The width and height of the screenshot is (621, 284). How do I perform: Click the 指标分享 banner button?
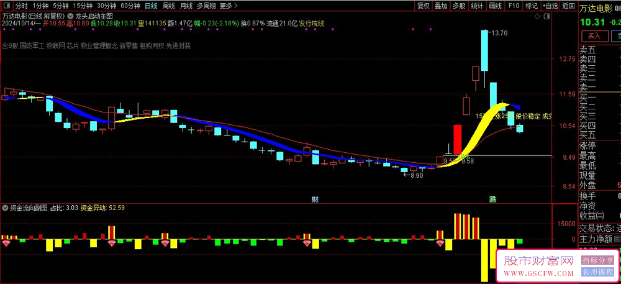point(597,260)
